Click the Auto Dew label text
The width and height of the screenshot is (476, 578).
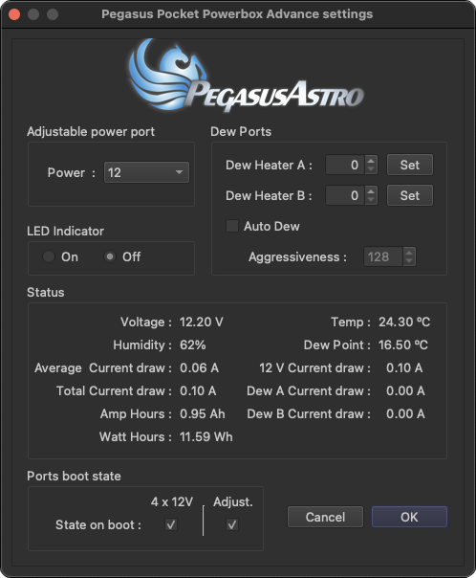pos(271,226)
